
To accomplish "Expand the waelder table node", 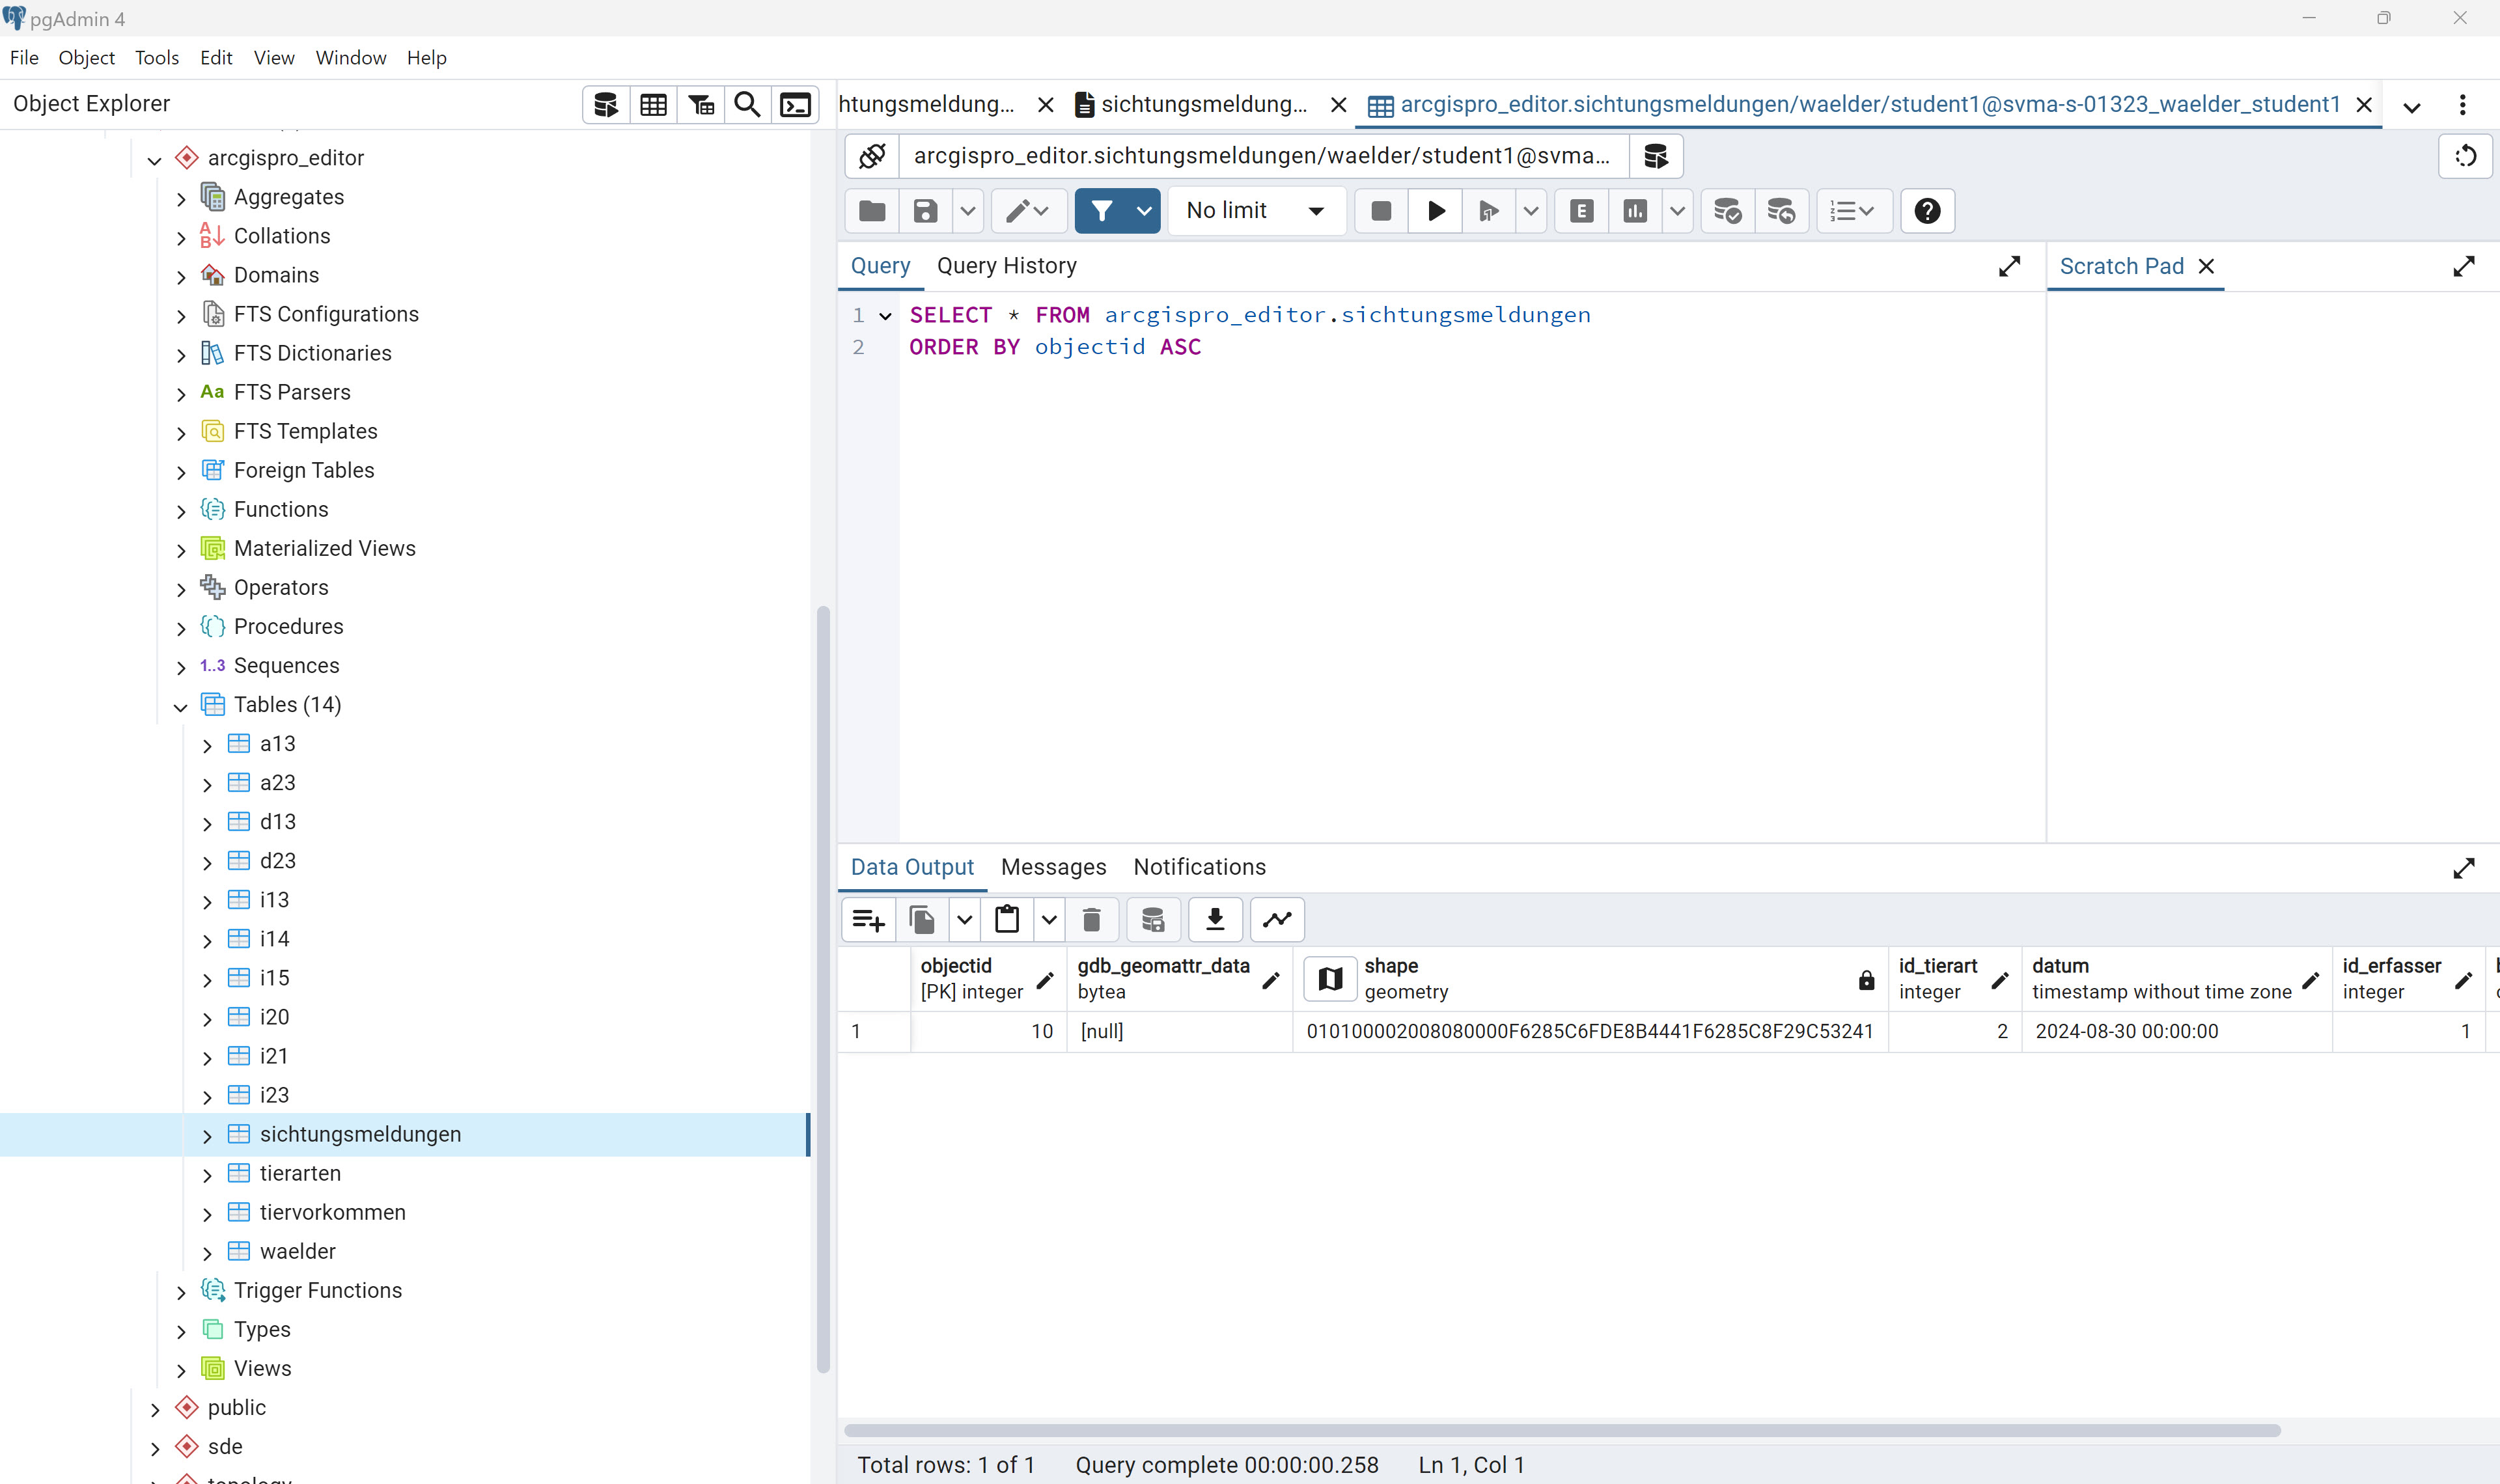I will (x=207, y=1253).
